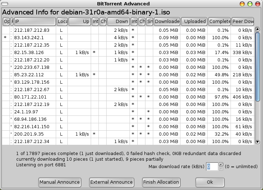Sort by the Uploaded column header
Image resolution: width=263 pixels, height=190 pixels.
[194, 22]
